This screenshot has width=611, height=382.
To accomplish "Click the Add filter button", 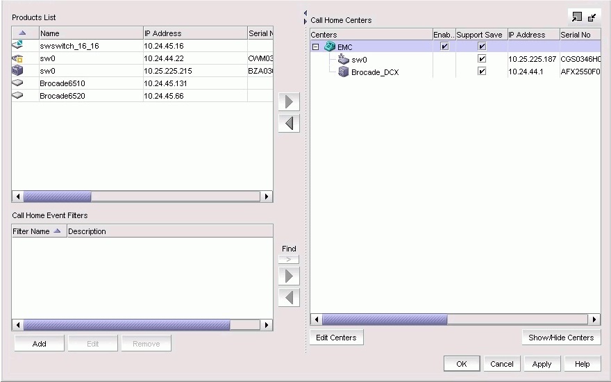I will point(40,343).
